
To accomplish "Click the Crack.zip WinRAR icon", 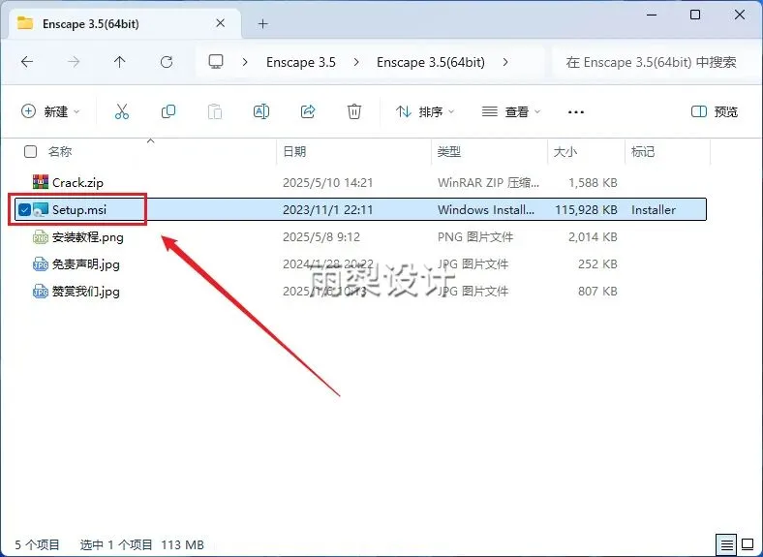I will 41,182.
